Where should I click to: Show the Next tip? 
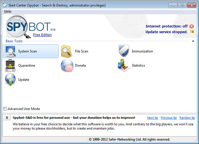coord(152,118)
